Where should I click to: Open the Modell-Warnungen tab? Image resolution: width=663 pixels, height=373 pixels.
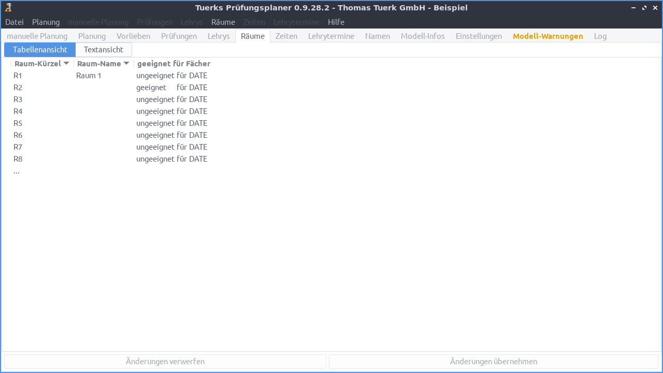[x=547, y=36]
